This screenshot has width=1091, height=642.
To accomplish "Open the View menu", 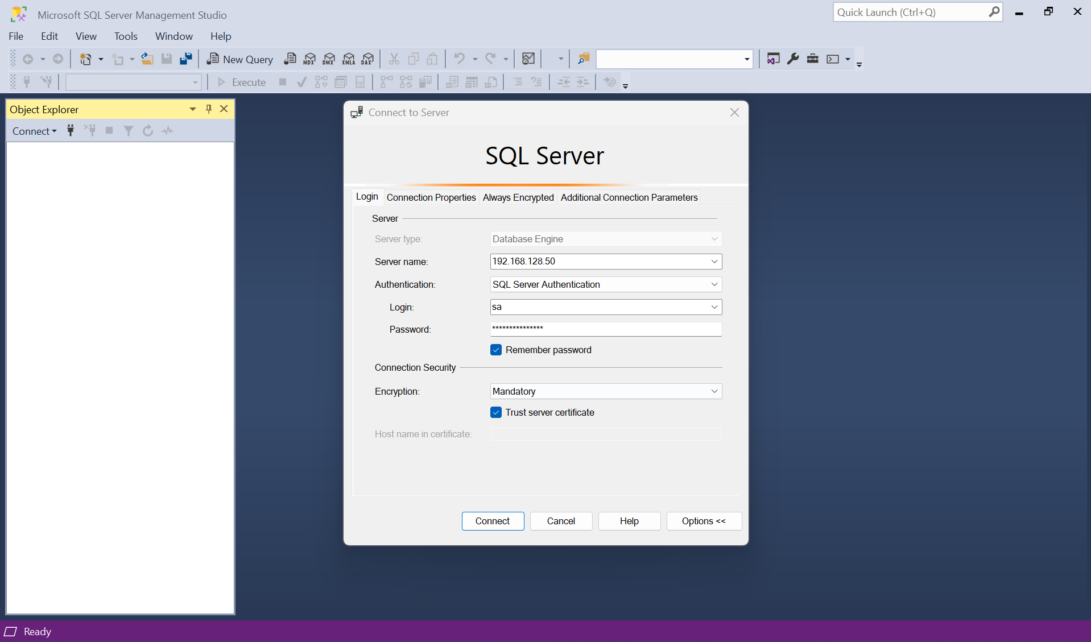I will pos(86,36).
